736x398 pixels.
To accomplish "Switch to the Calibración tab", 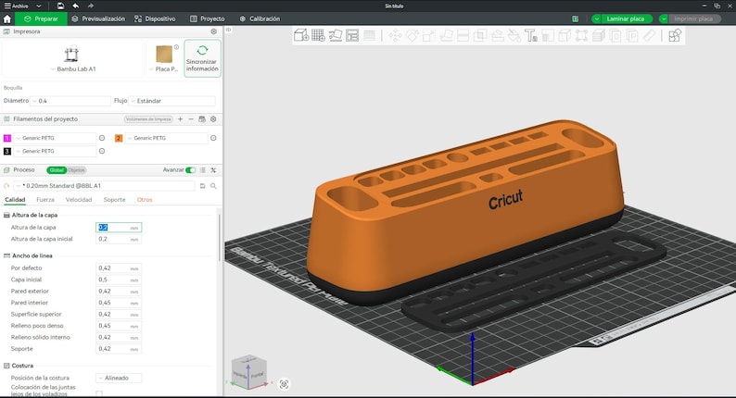I will point(260,19).
